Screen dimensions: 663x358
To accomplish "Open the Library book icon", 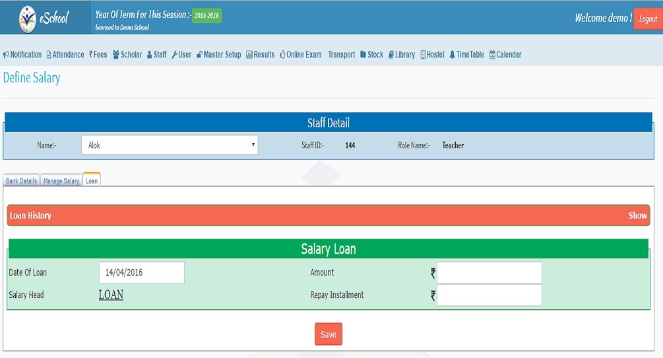I will [391, 55].
